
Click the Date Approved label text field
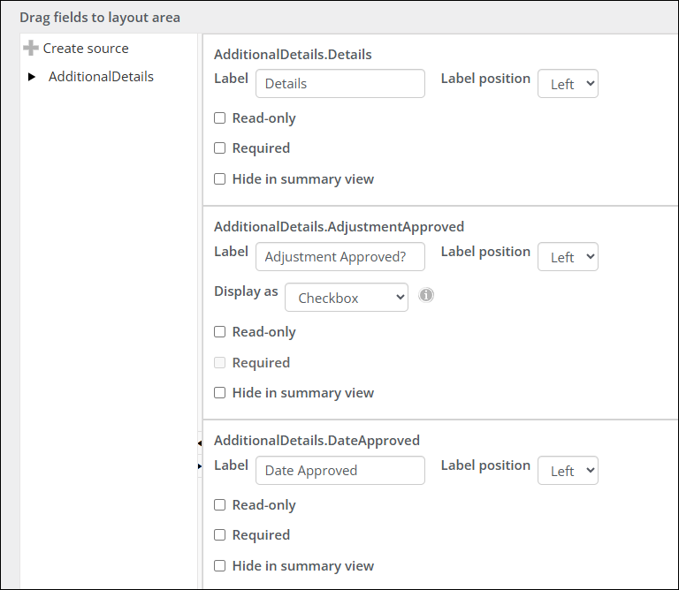(339, 471)
